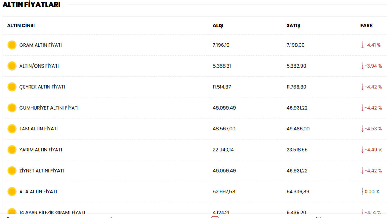
Task: Click the Cumhuriyet Altını coin icon
Action: point(12,108)
